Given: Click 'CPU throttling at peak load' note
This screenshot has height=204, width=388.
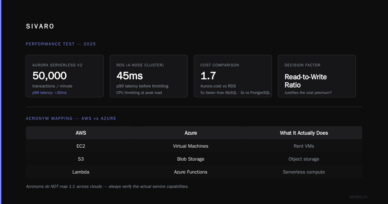Looking at the screenshot, I should coord(139,93).
